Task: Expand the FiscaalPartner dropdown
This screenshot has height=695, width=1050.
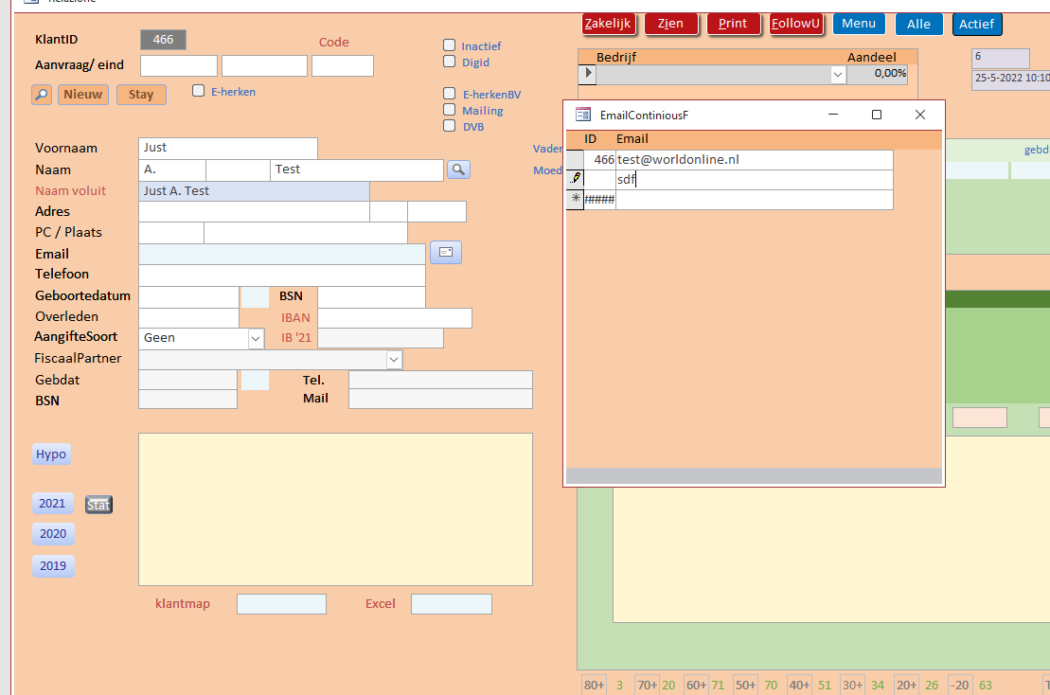Action: [x=394, y=360]
